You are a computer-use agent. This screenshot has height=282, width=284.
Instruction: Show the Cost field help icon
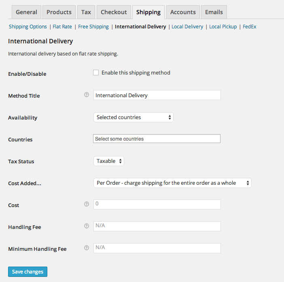(x=87, y=204)
